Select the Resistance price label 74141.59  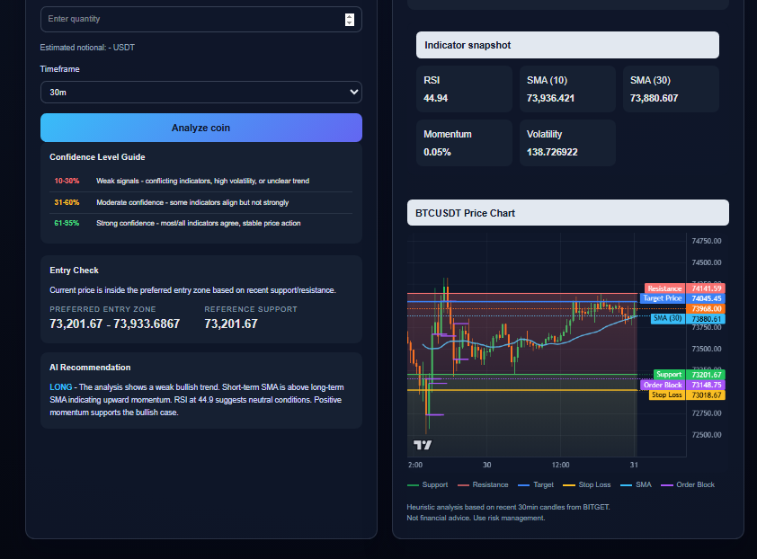click(x=684, y=288)
